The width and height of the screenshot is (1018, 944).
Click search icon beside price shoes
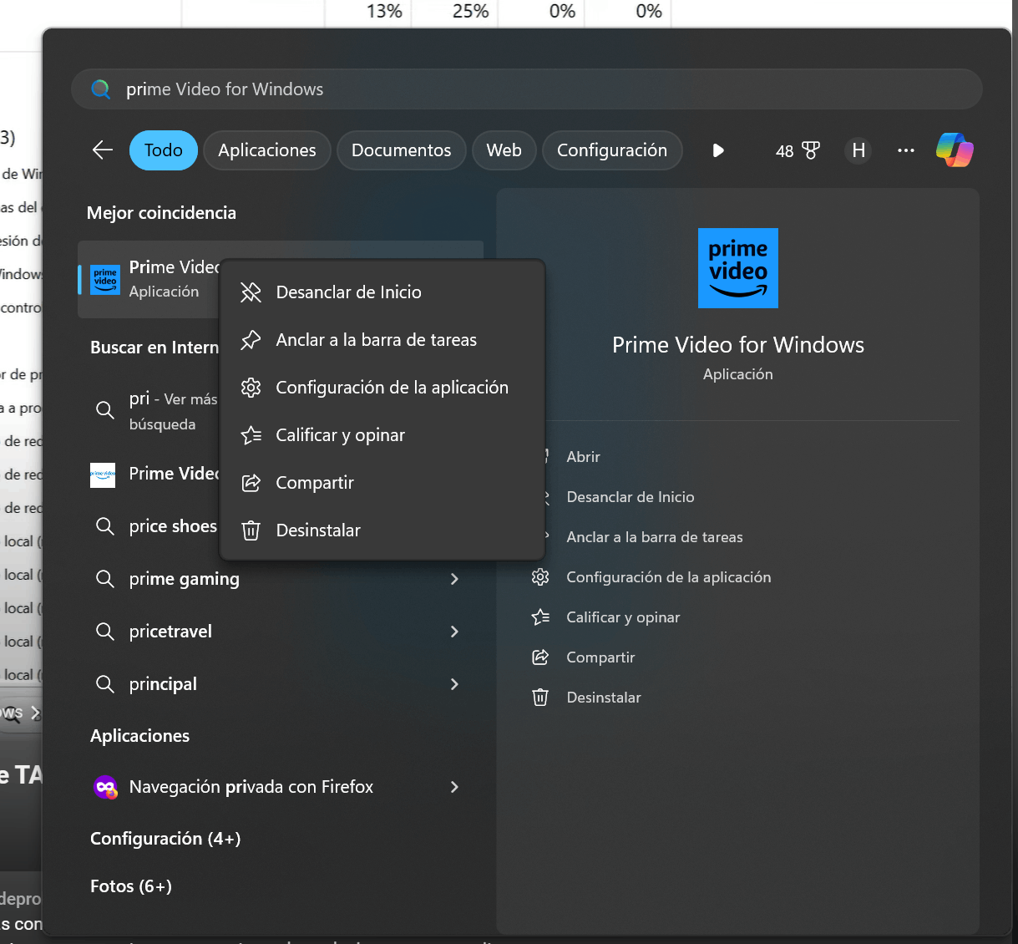point(105,526)
